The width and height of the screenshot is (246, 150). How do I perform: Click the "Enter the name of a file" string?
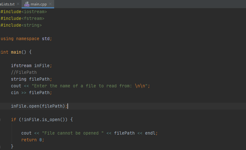[x=90, y=86]
